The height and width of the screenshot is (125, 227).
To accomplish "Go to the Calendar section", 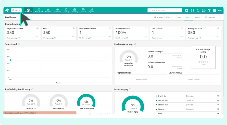I will [48, 10].
